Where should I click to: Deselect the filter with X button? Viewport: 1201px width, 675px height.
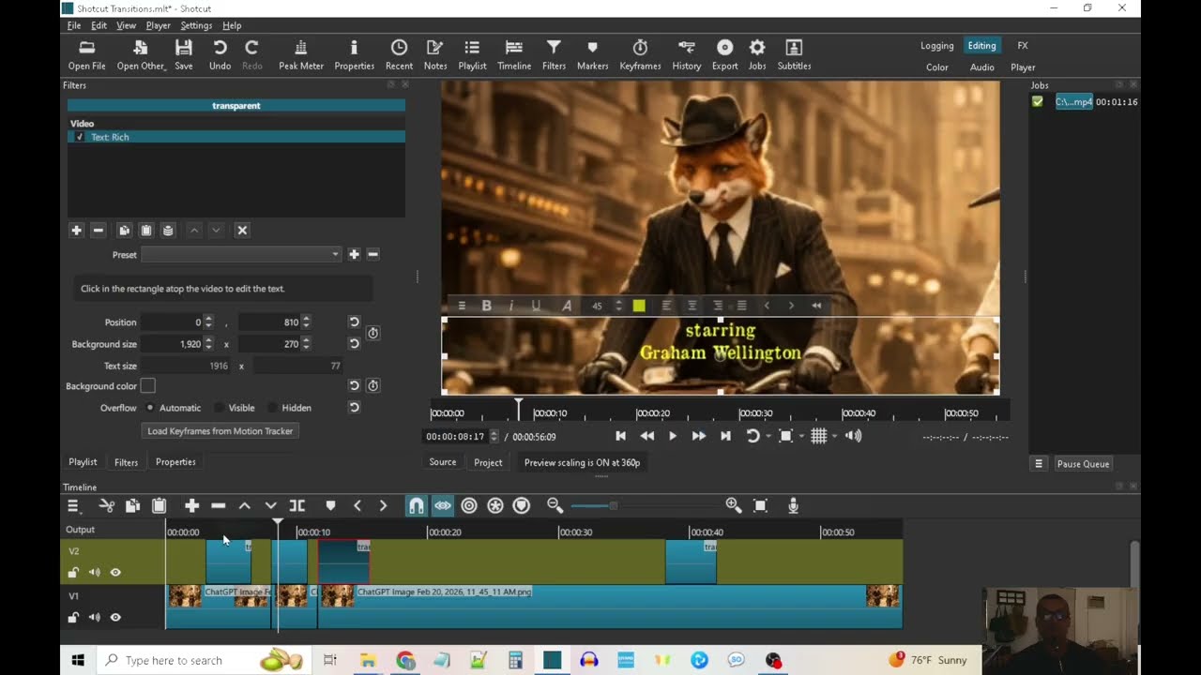point(241,230)
